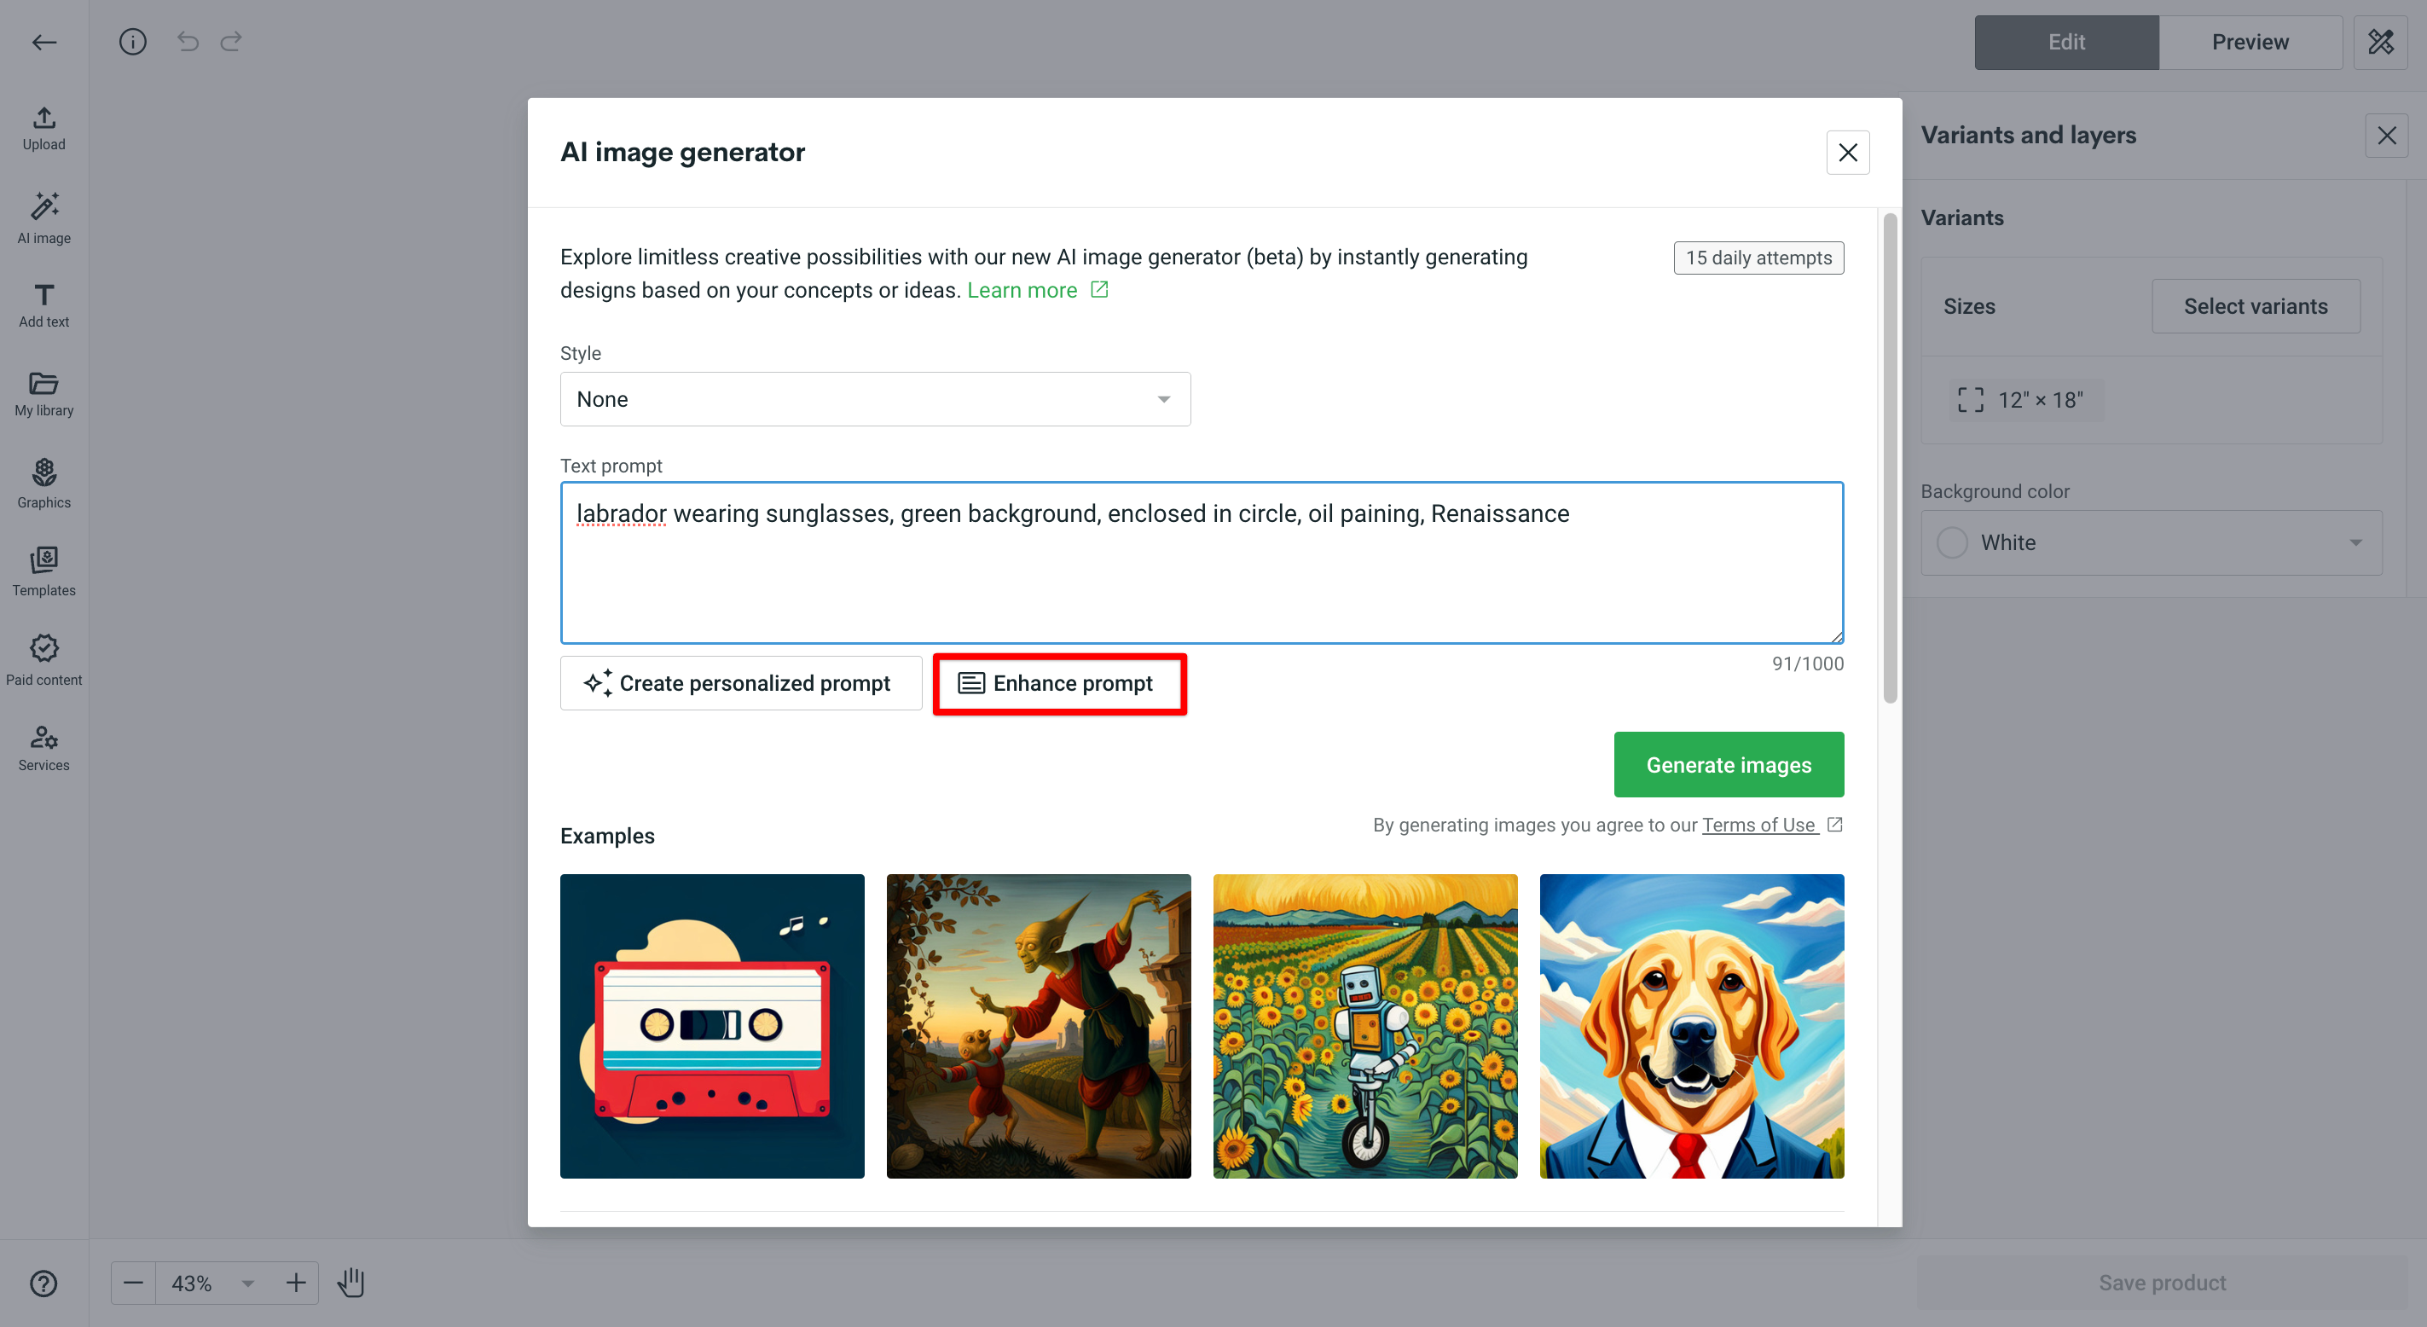Select the Add text tool
The image size is (2427, 1327).
43,304
